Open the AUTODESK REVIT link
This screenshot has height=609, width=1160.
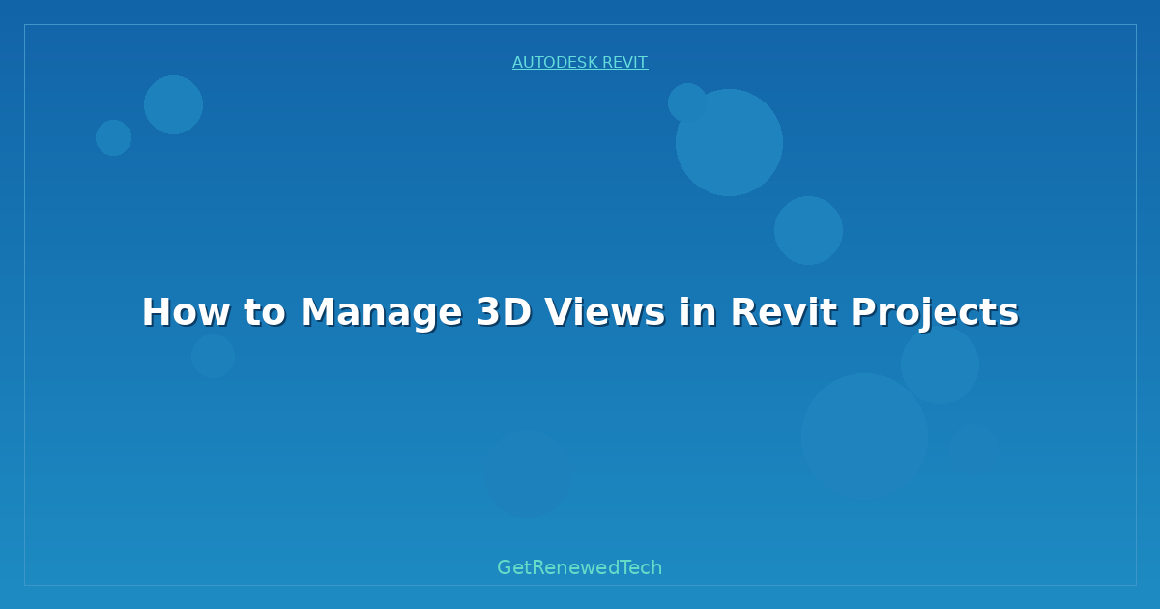point(580,63)
